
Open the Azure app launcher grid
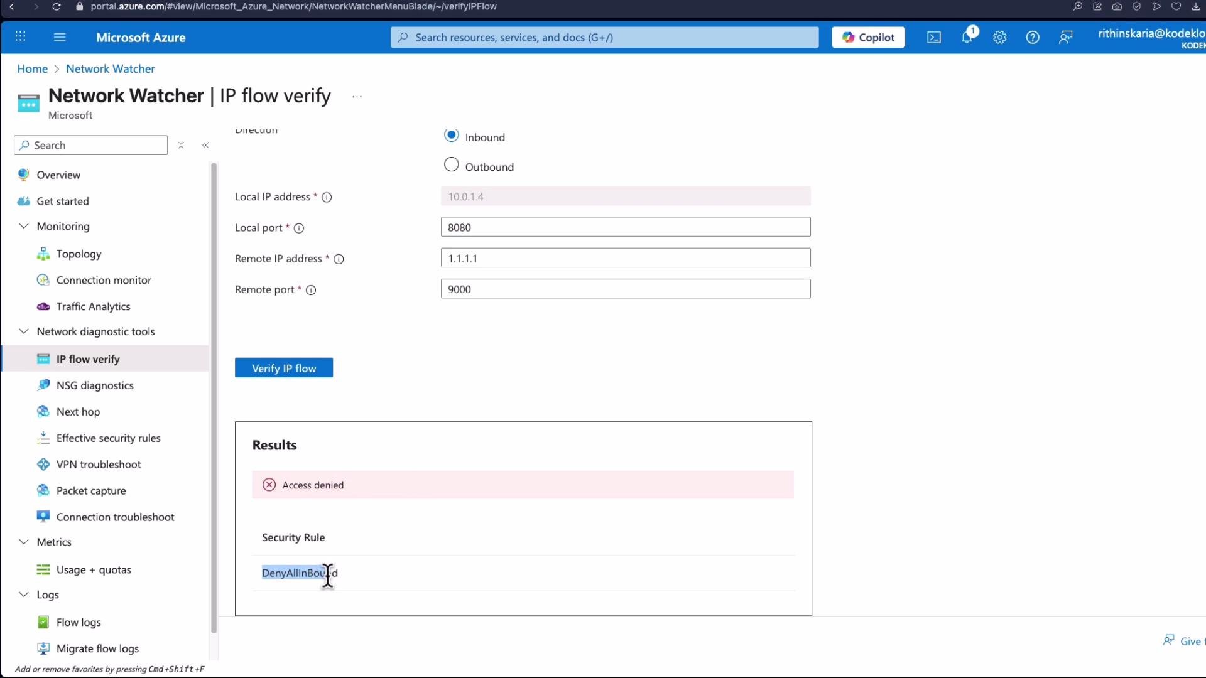(20, 37)
